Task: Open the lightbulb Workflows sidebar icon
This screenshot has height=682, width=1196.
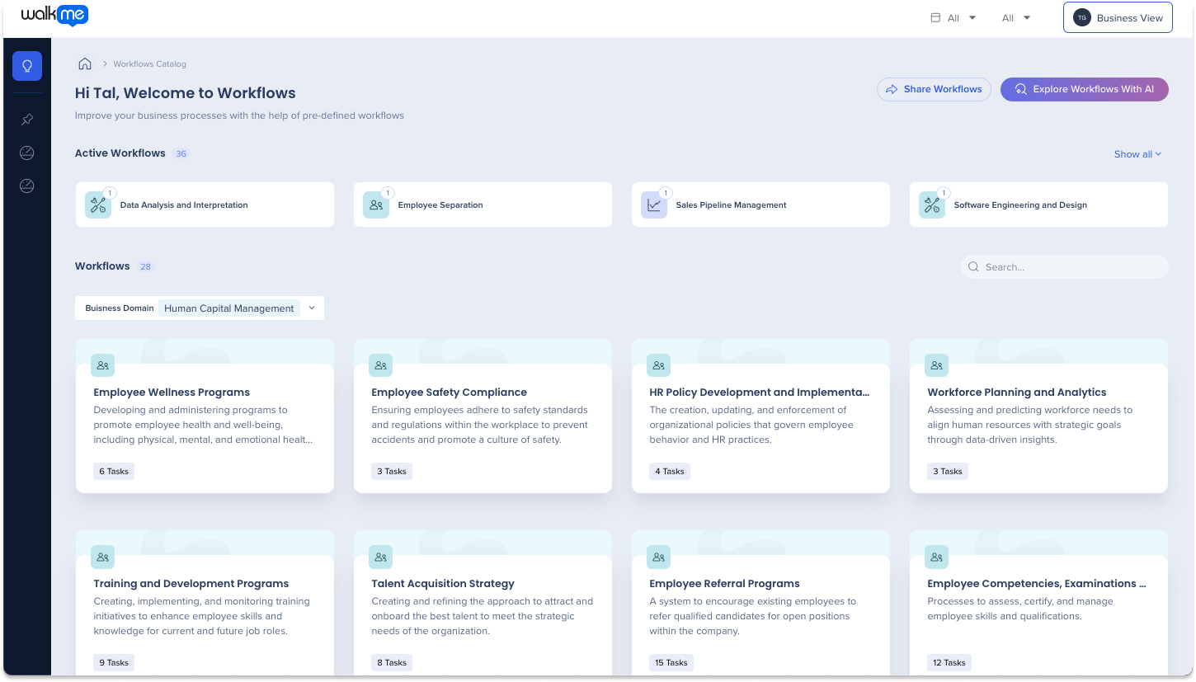Action: pyautogui.click(x=27, y=66)
